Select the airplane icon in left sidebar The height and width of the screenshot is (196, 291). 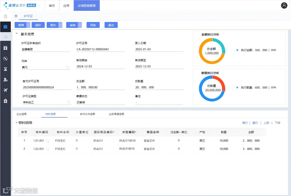coord(5,90)
